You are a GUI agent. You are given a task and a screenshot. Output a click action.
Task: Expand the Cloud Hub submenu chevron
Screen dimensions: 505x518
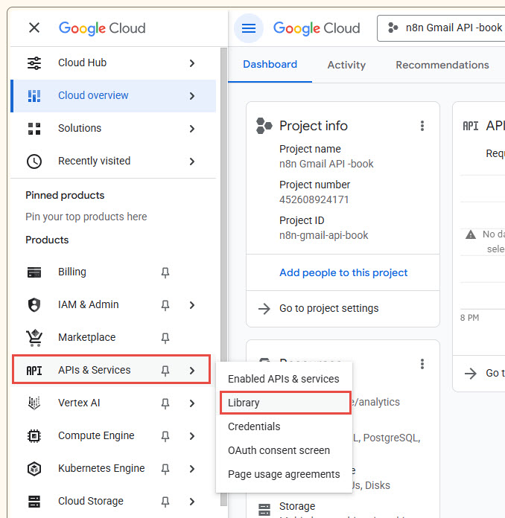[x=192, y=63]
